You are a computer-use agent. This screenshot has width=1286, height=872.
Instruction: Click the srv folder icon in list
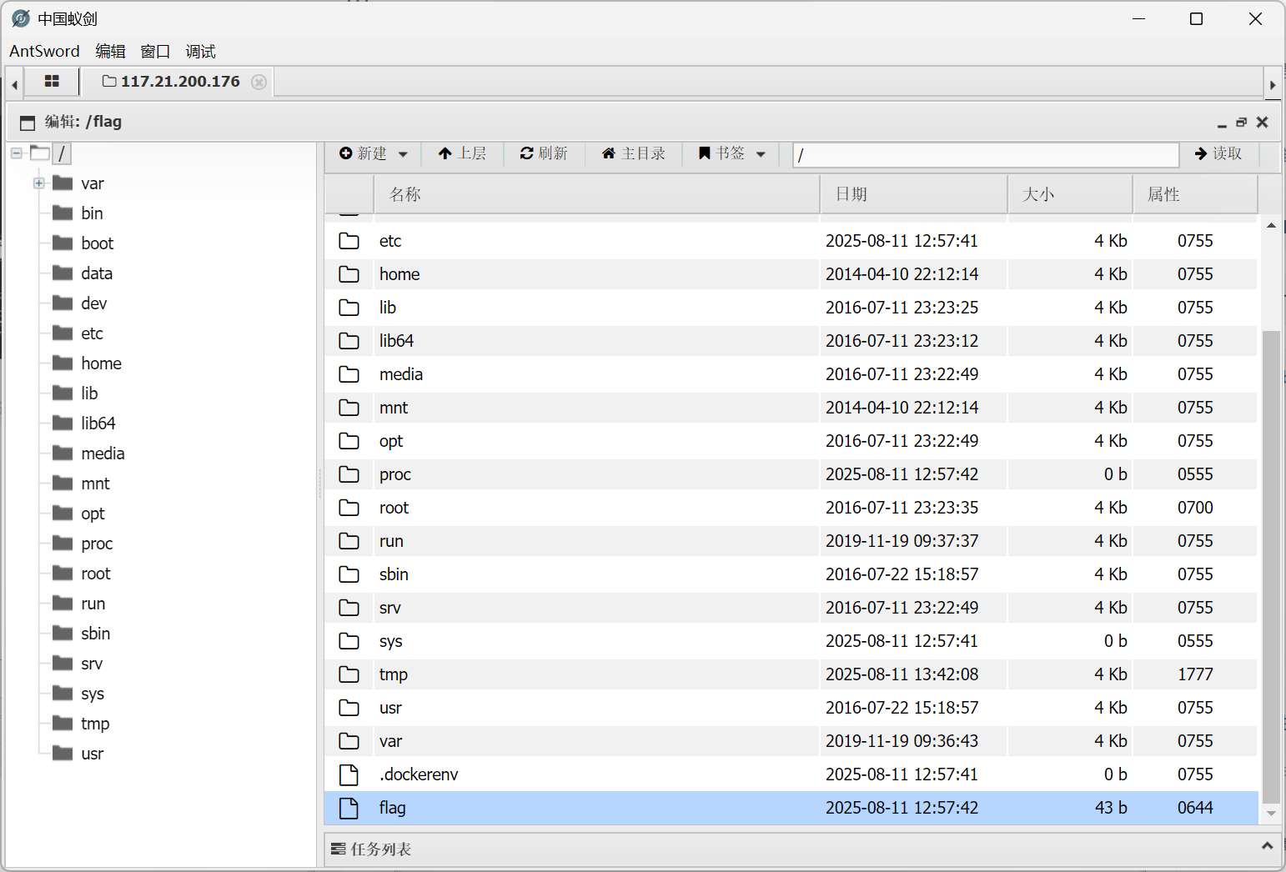tap(349, 608)
